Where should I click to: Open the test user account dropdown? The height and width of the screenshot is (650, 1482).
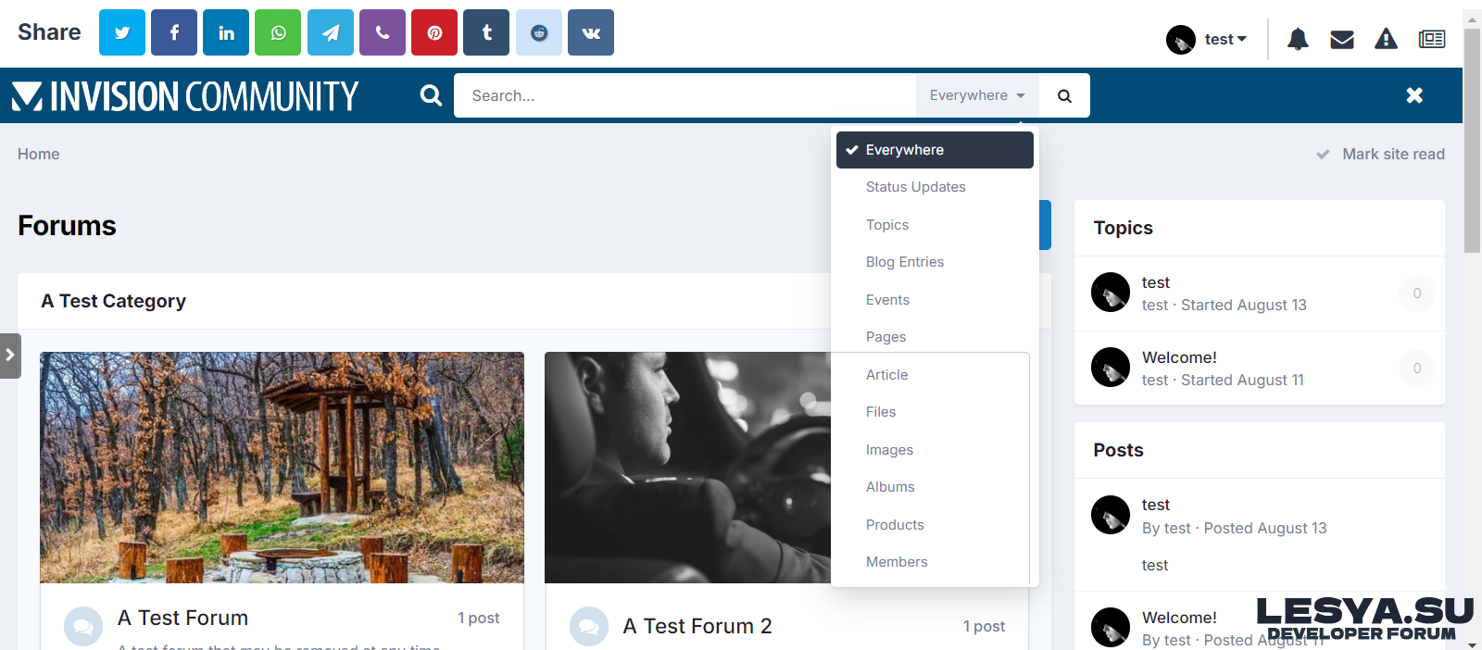pyautogui.click(x=1207, y=39)
